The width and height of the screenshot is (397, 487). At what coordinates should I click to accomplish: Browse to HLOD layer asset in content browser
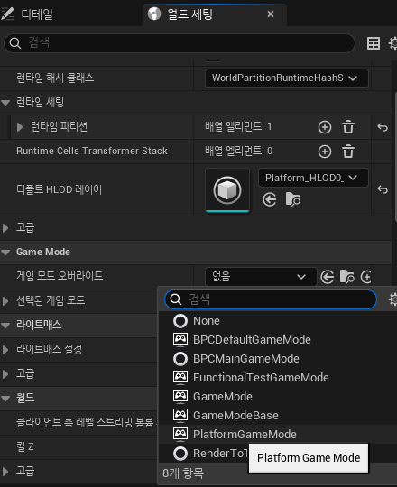pos(292,199)
